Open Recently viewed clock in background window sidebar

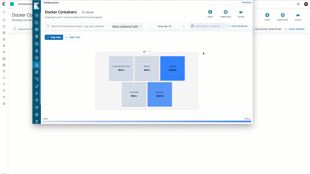[x=4, y=12]
